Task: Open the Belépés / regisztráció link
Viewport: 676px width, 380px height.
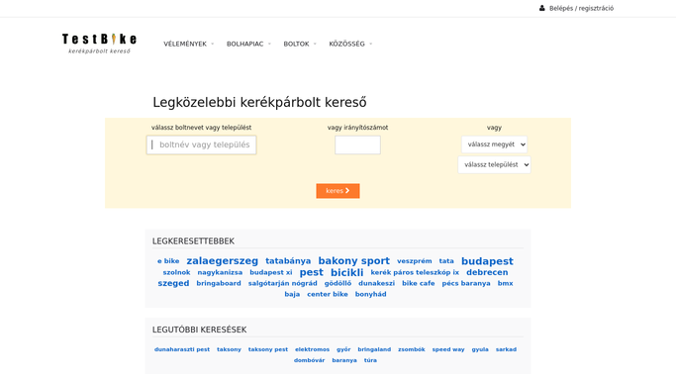Action: 581,8
